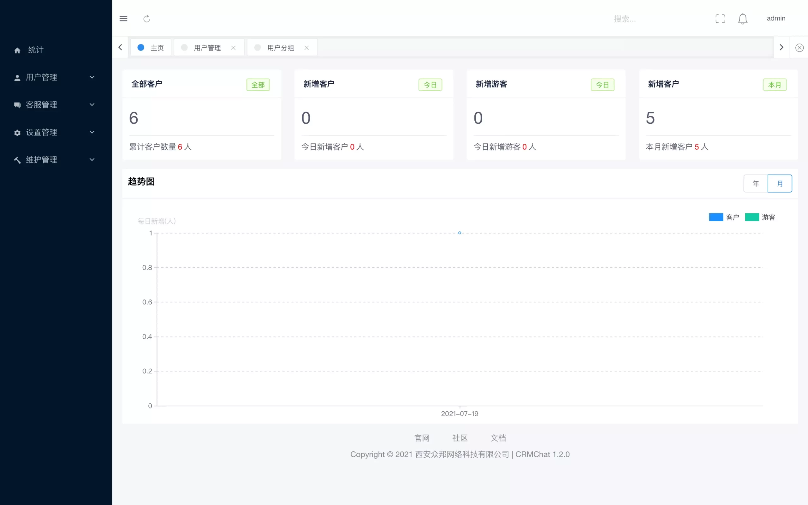The width and height of the screenshot is (808, 505).
Task: Click the 用户管理 user icon in sidebar
Action: tap(17, 77)
